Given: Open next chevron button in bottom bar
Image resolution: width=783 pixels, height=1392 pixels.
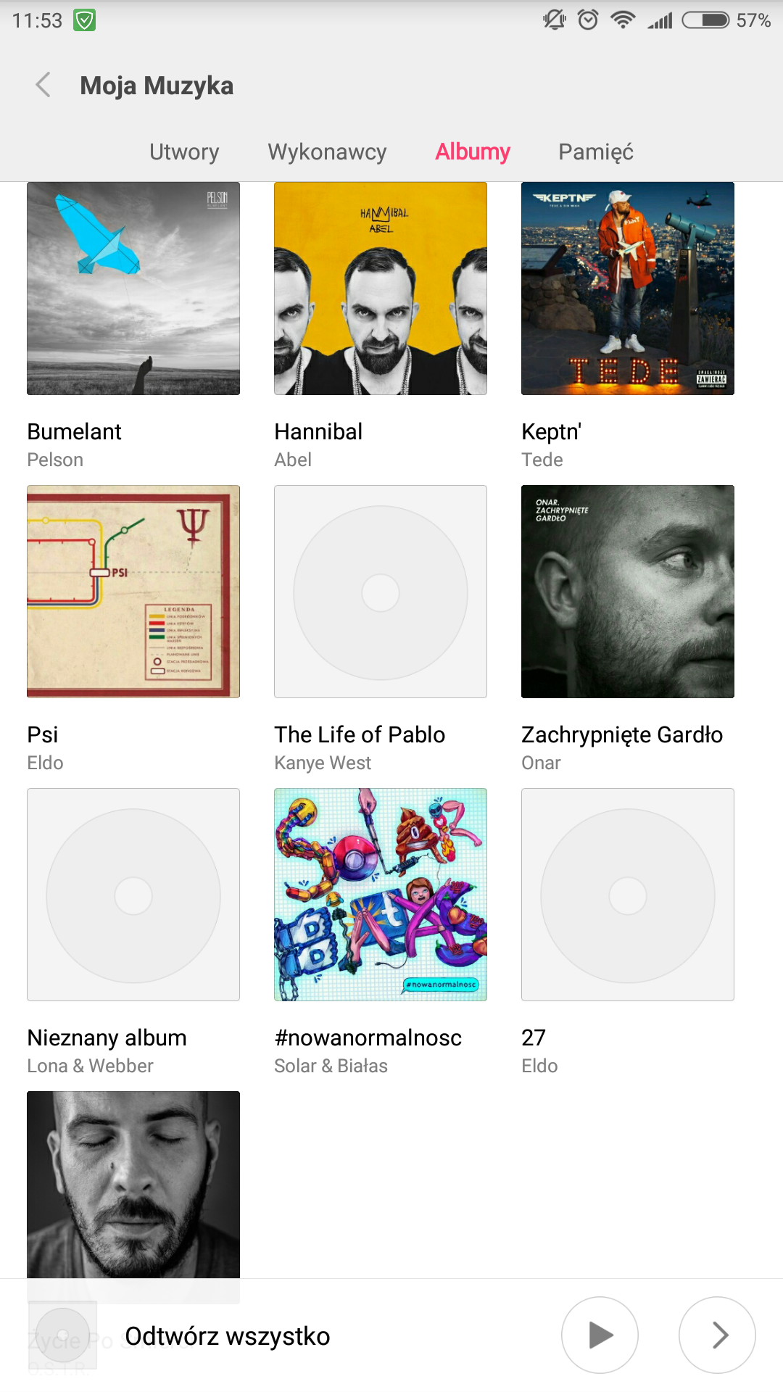Looking at the screenshot, I should (x=717, y=1335).
